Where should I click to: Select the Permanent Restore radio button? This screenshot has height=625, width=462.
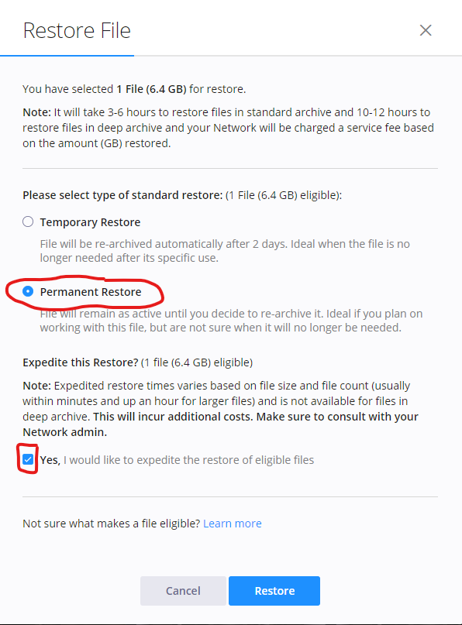(x=28, y=292)
